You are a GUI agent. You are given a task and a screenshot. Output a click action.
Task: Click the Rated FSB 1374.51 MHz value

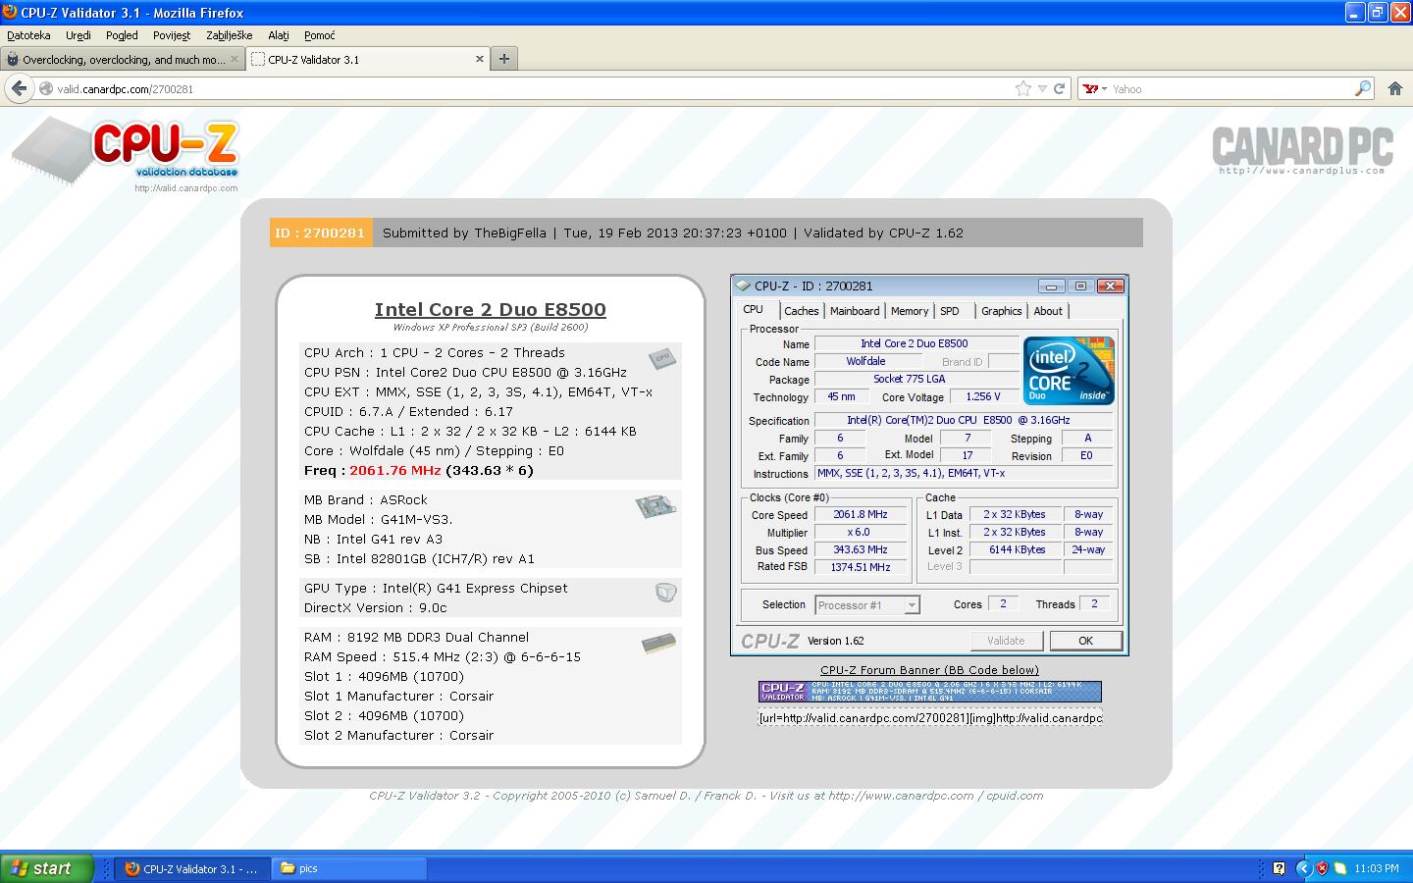tap(861, 567)
